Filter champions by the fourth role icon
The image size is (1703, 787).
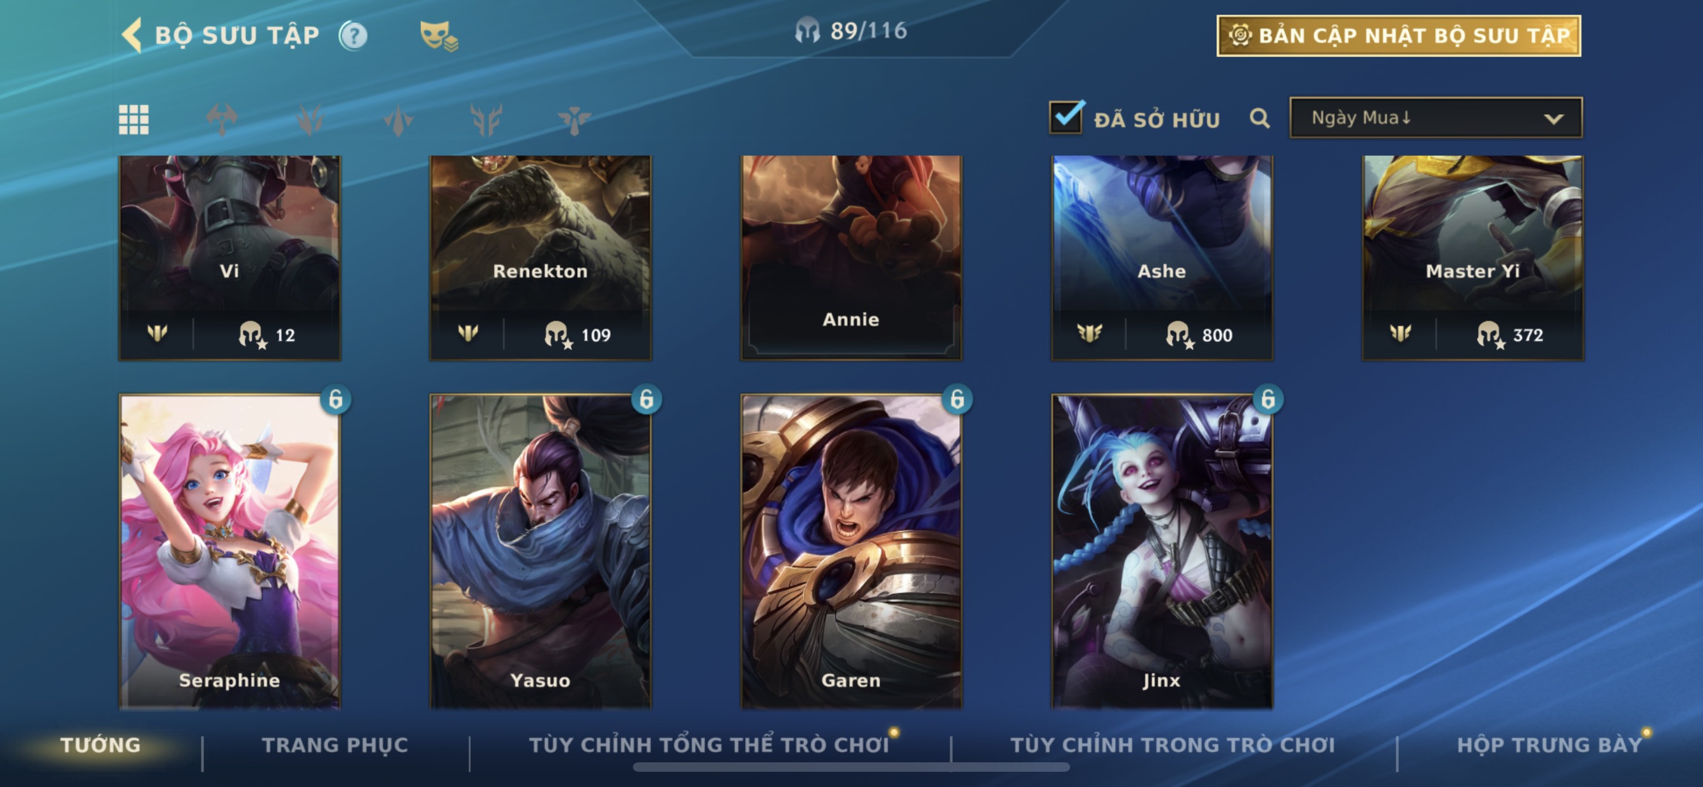[486, 120]
